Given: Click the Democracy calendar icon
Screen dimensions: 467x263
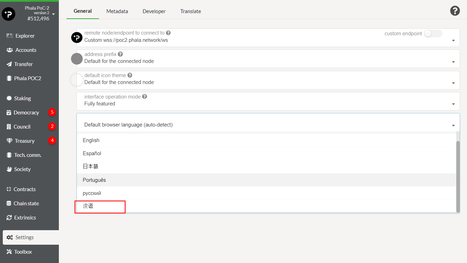Looking at the screenshot, I should pos(9,113).
